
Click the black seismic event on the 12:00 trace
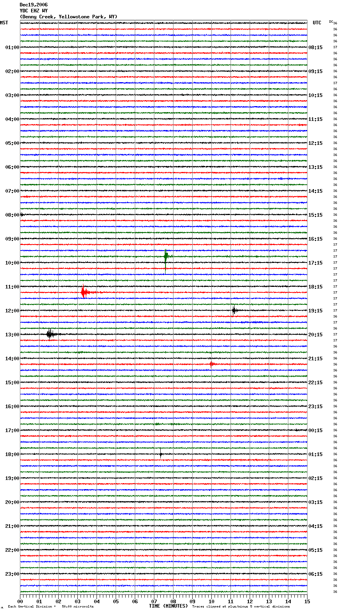[x=235, y=310]
